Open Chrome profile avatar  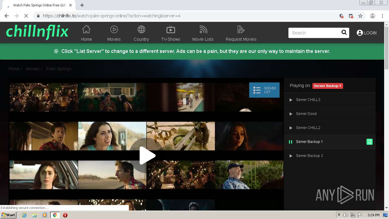click(373, 16)
